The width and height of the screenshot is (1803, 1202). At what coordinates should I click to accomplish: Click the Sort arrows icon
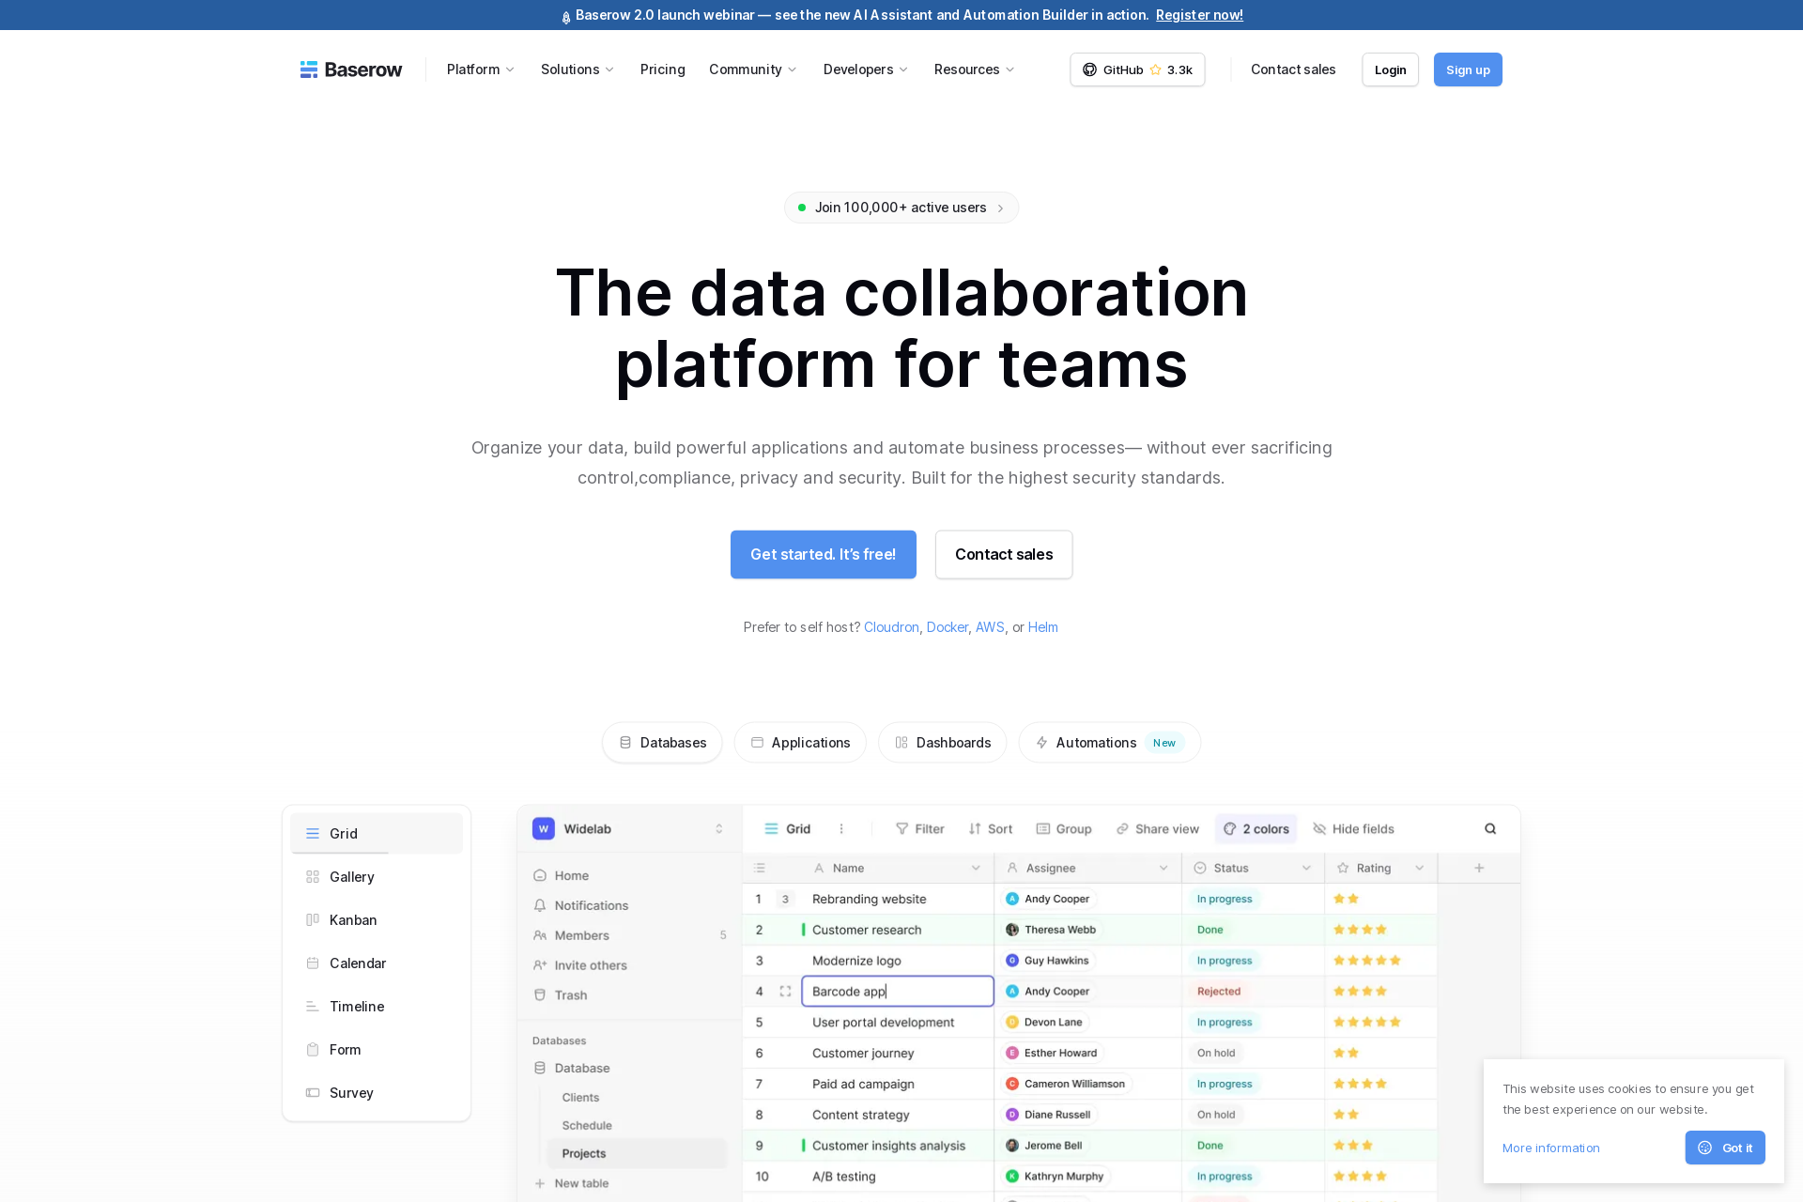(x=975, y=828)
